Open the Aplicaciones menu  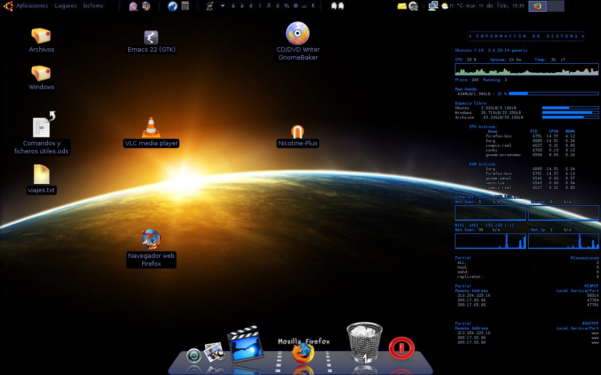[32, 6]
